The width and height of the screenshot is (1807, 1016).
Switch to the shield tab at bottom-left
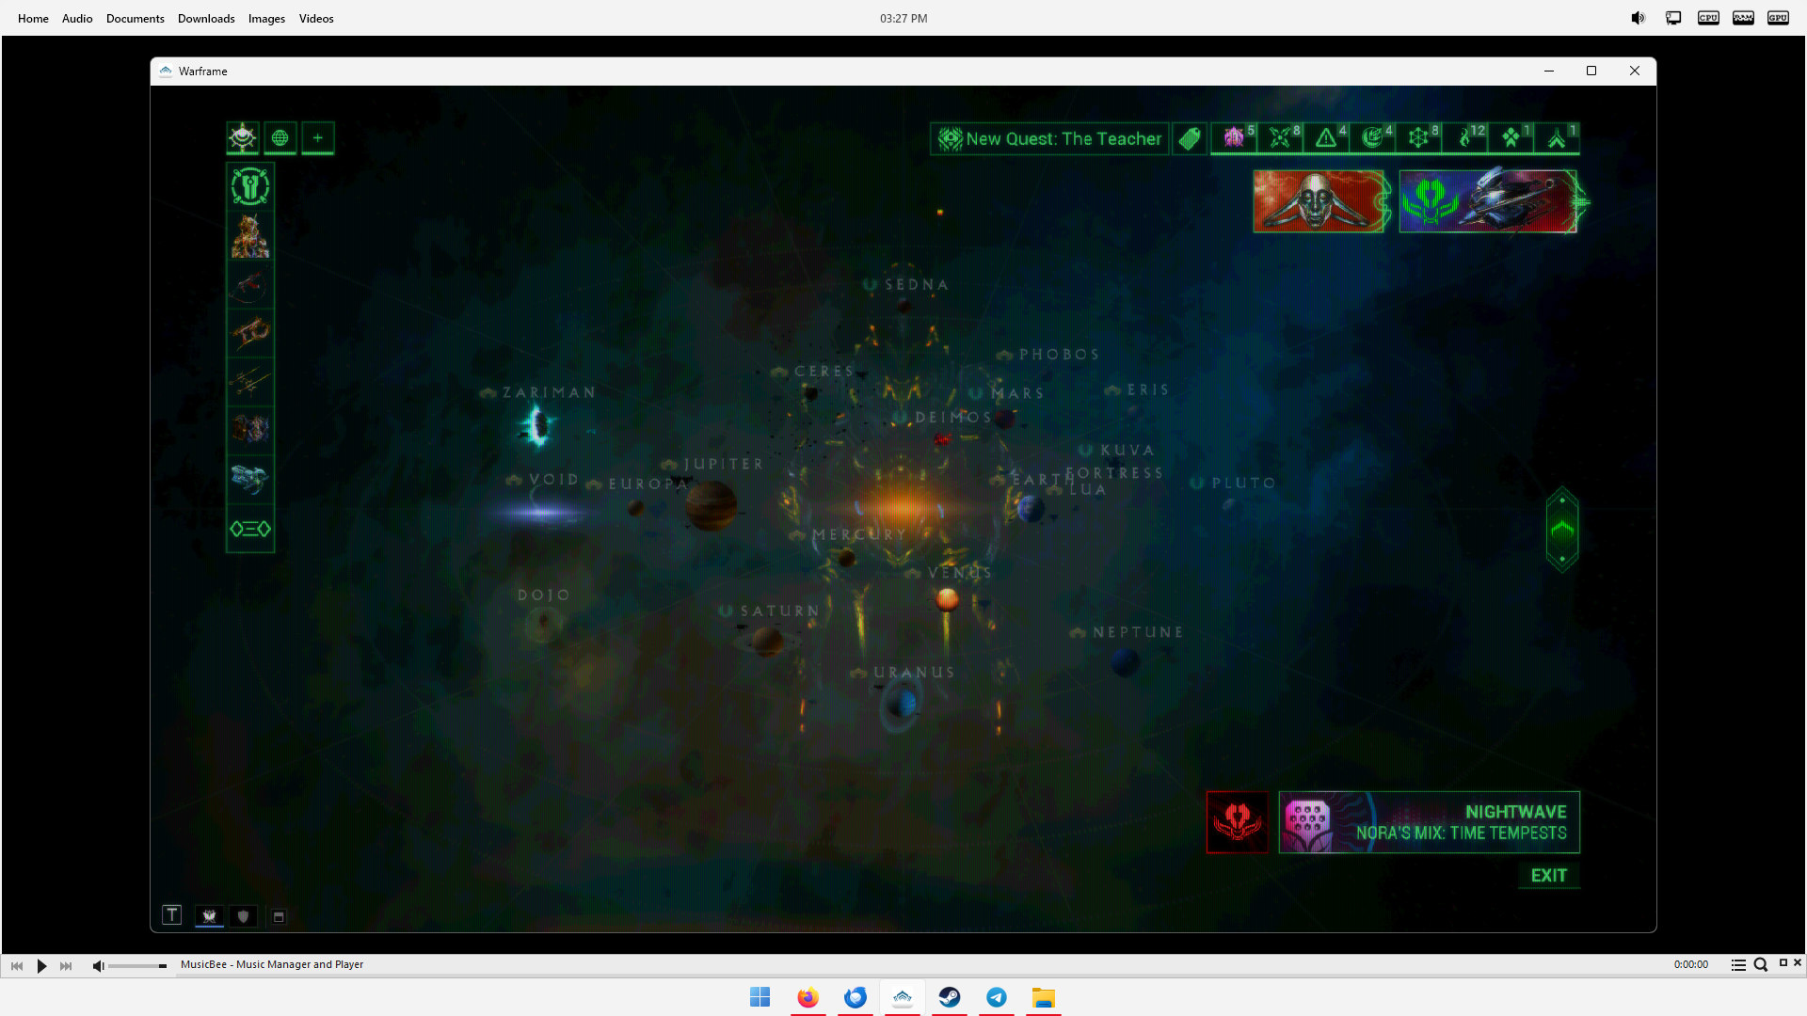[x=244, y=916]
